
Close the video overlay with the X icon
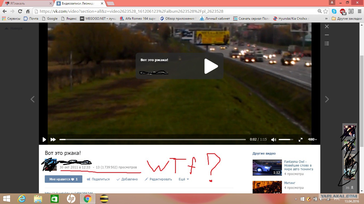click(x=327, y=27)
